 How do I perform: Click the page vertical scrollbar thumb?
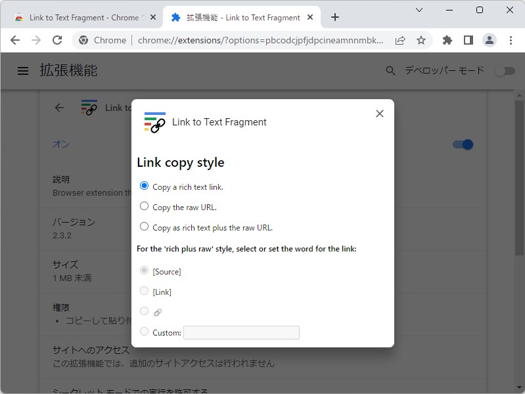[x=519, y=177]
